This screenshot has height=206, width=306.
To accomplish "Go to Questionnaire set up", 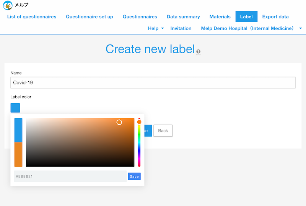I will (90, 16).
